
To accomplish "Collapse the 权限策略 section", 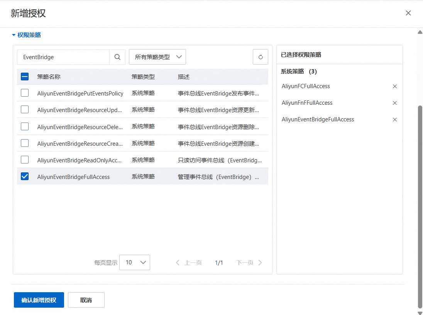I will pos(26,35).
